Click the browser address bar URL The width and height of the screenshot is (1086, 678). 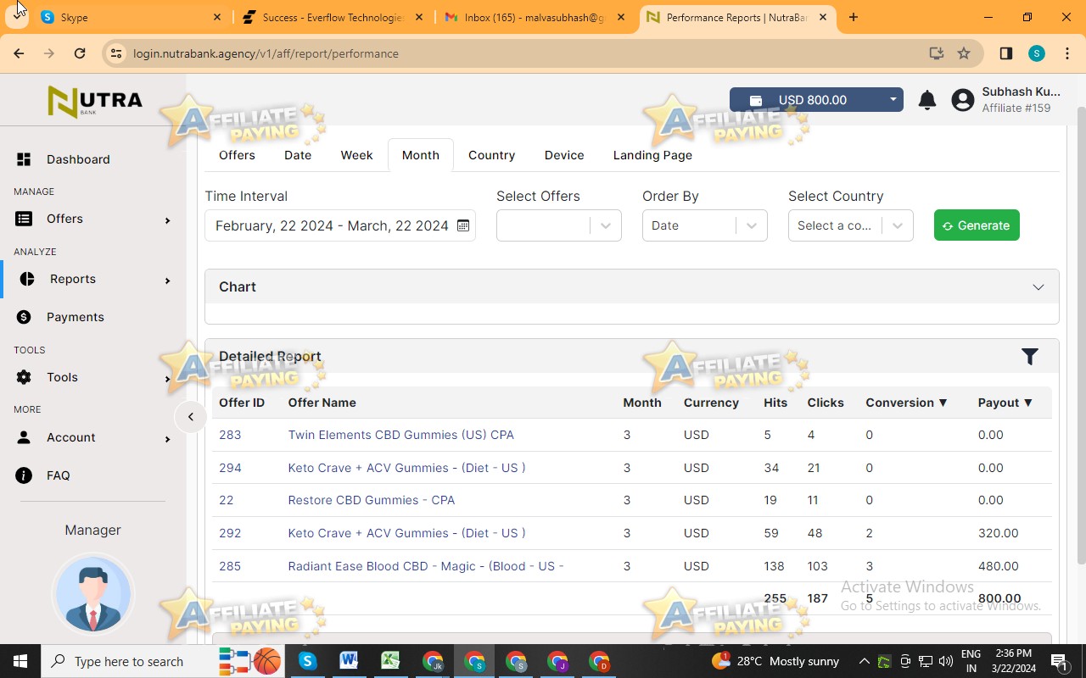[266, 53]
